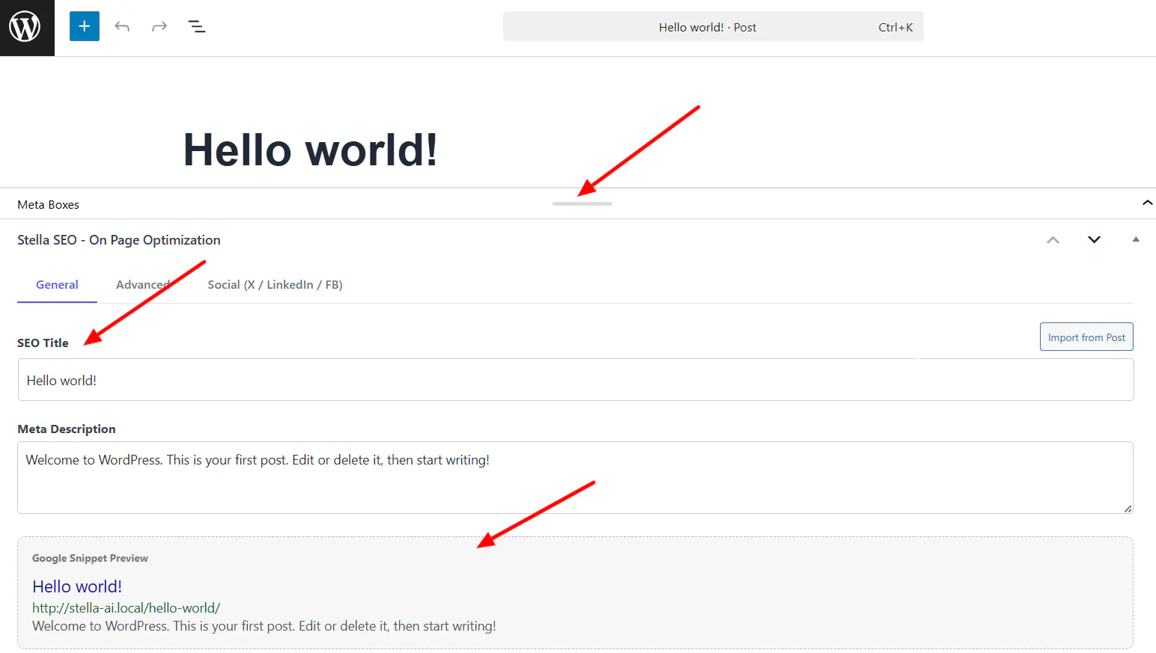Focus the Meta Description textarea
The width and height of the screenshot is (1156, 653).
(x=575, y=478)
